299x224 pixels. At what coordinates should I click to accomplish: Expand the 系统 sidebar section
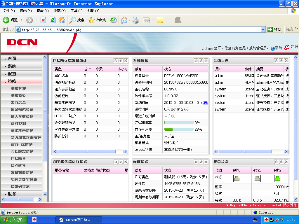click(x=22, y=66)
